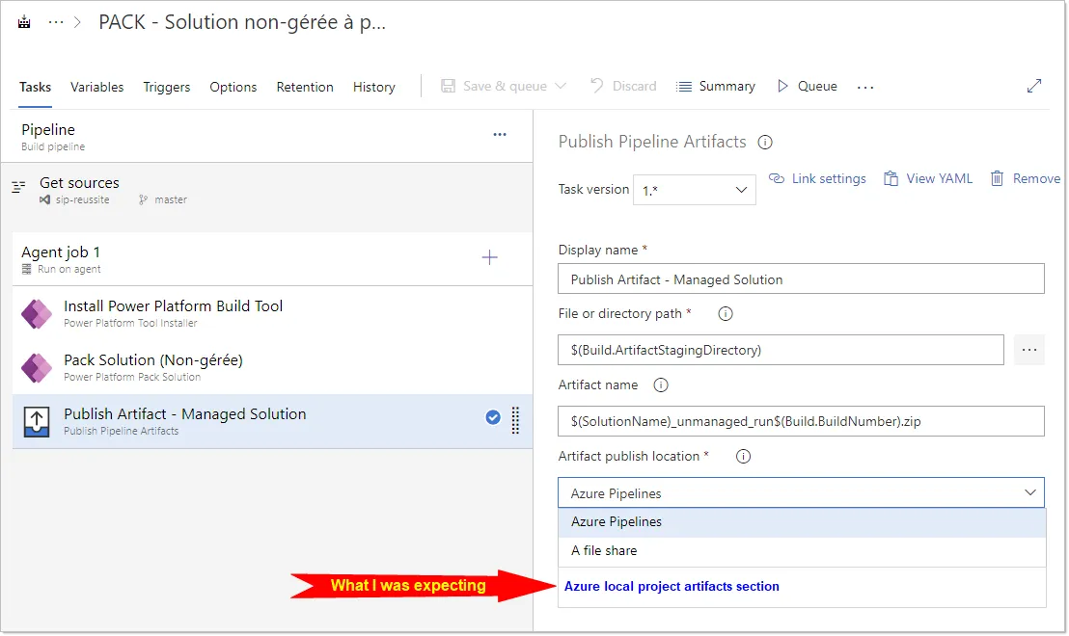Click the Discard button
The width and height of the screenshot is (1069, 636).
coord(624,86)
